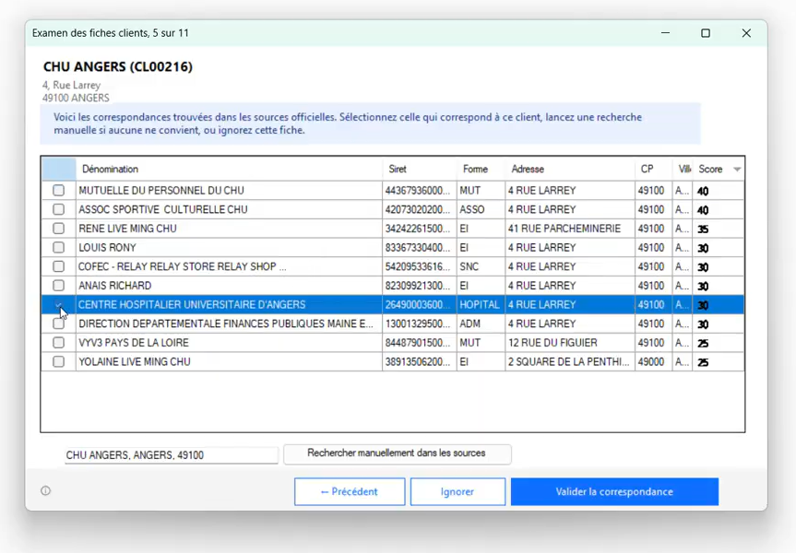Screen dimensions: 796x553
Task: Select the MUTUELLE DU PERSONNEL DU CHU name
Action: click(161, 190)
